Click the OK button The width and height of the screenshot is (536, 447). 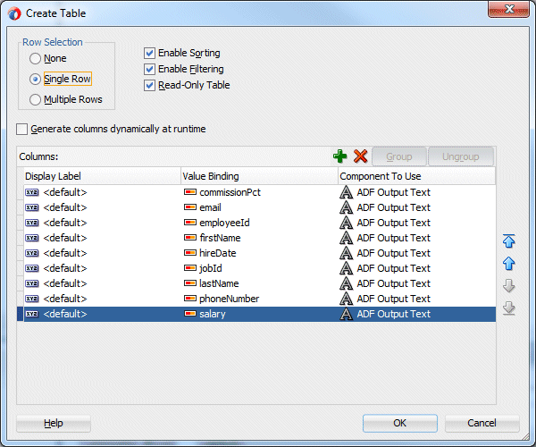click(400, 423)
